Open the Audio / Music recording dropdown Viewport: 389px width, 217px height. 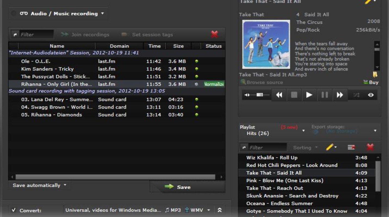[x=62, y=14]
